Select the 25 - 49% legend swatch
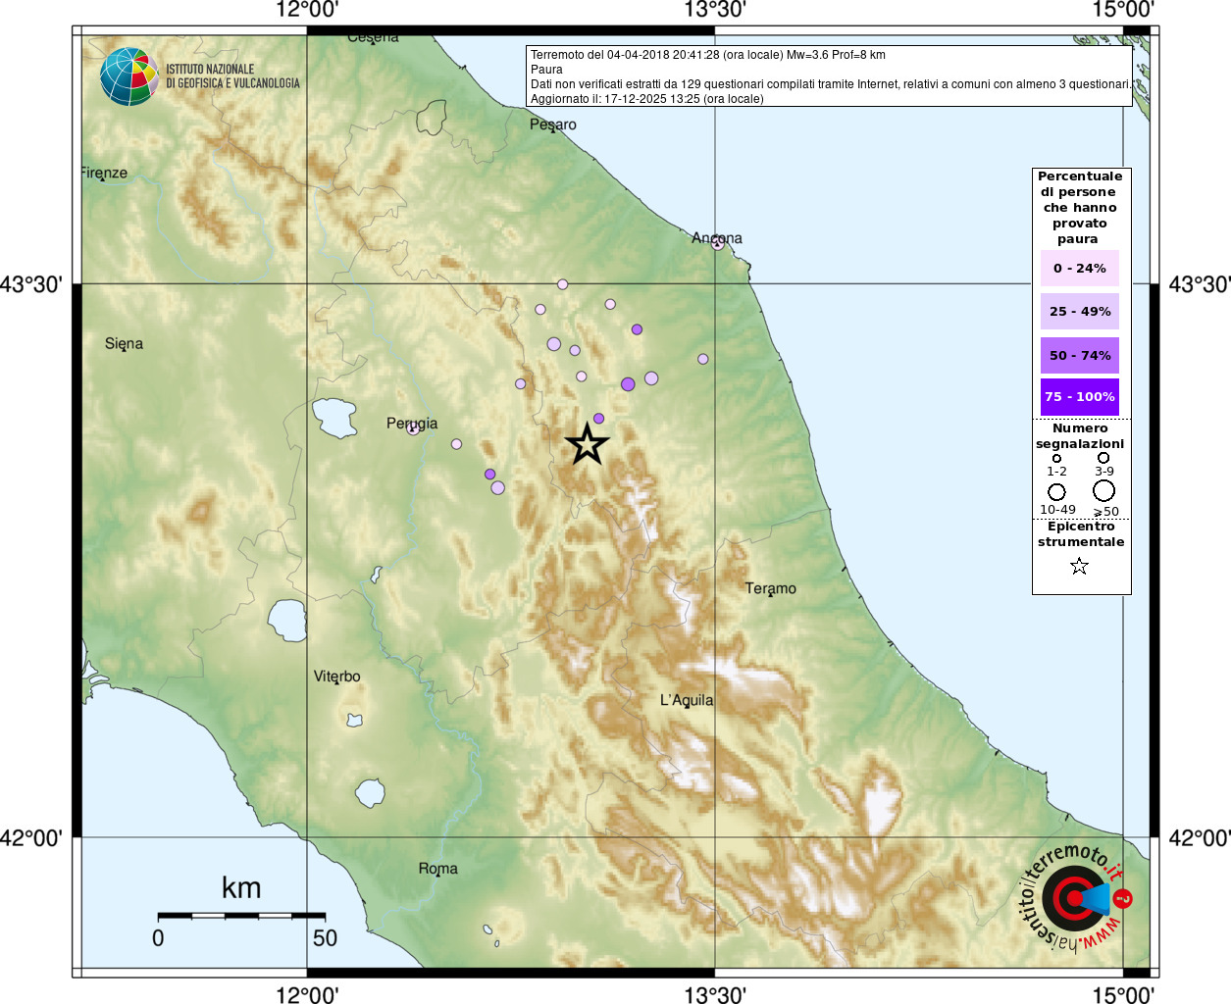1231x1004 pixels. (1080, 311)
